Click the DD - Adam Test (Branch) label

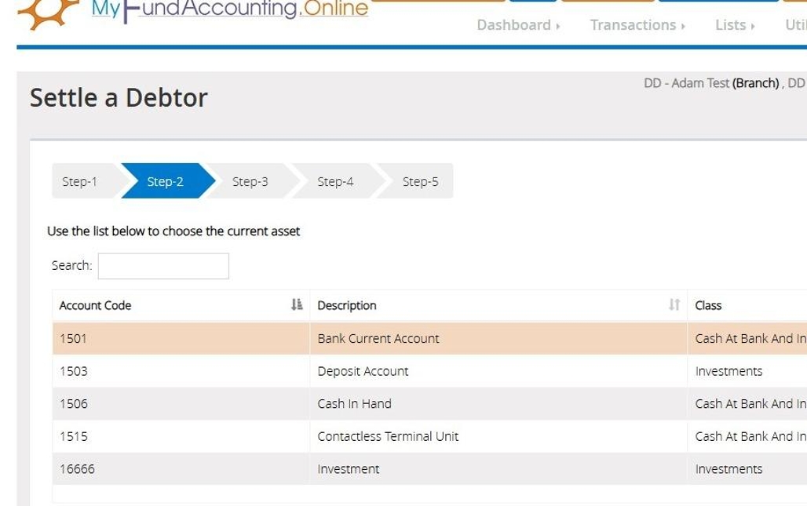(x=711, y=83)
